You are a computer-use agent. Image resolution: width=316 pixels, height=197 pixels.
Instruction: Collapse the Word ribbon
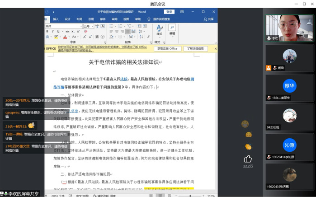tap(216, 43)
